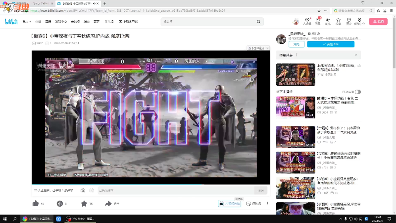
Task: Click the video player FIGHT frame
Action: tap(151, 117)
